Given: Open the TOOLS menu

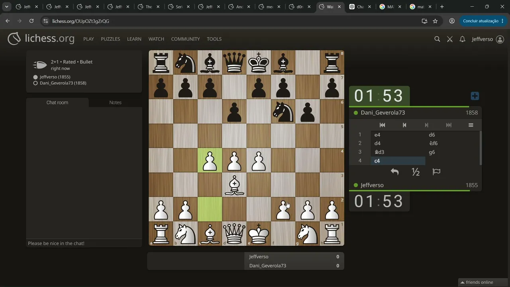Looking at the screenshot, I should 214,39.
